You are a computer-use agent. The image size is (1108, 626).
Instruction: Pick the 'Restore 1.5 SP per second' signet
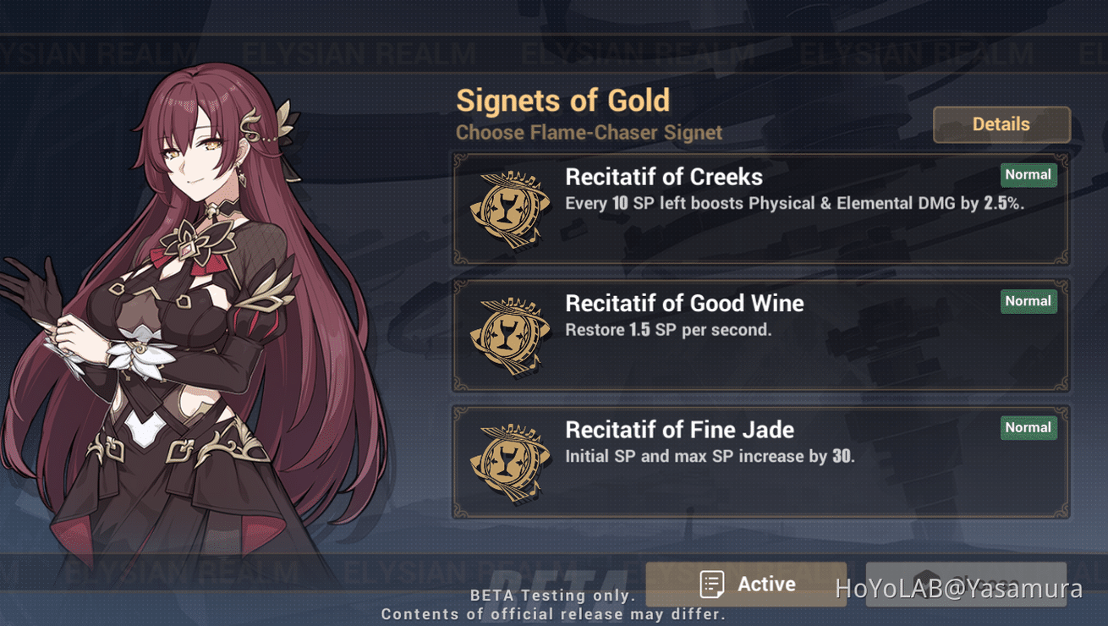click(x=668, y=330)
